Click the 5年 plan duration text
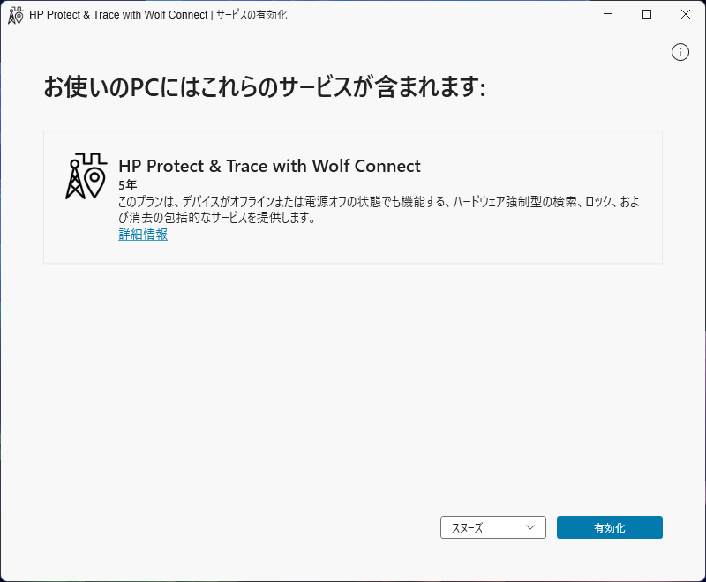Viewport: 706px width, 582px height. coord(127,185)
